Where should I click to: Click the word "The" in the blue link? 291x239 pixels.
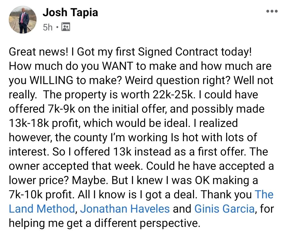click(264, 195)
